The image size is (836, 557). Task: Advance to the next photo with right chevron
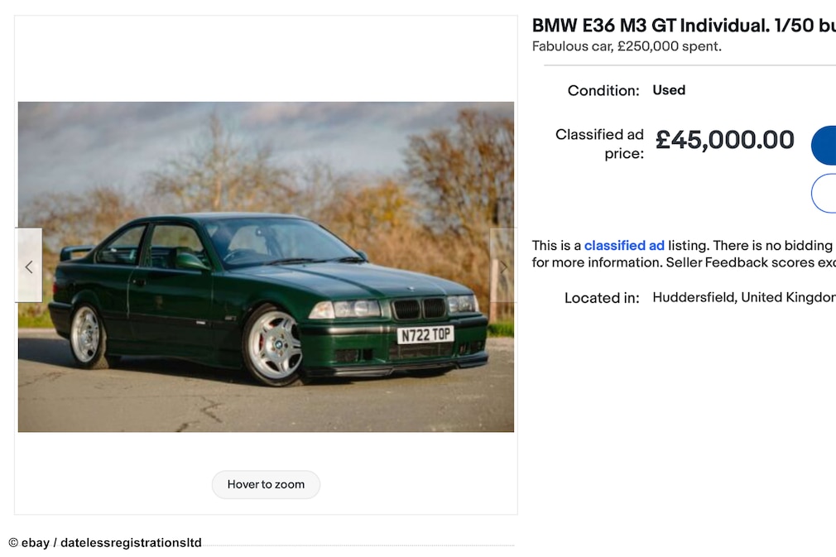tap(502, 266)
